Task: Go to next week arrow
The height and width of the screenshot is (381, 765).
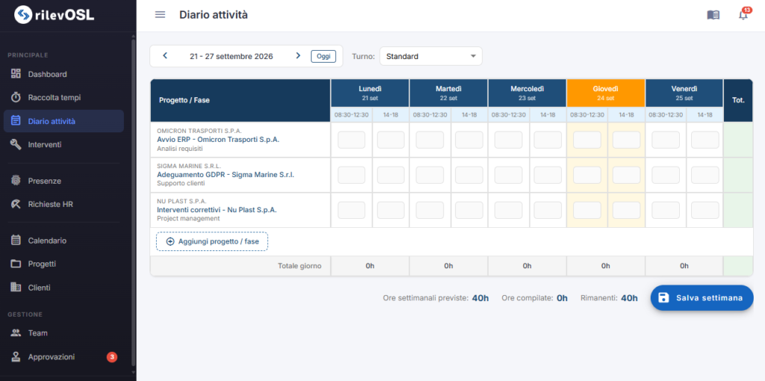Action: 298,55
